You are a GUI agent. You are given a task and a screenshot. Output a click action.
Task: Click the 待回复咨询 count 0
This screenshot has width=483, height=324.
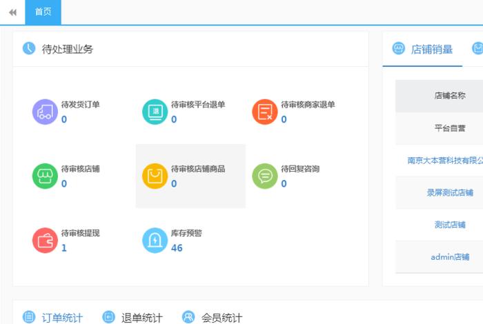pos(284,183)
